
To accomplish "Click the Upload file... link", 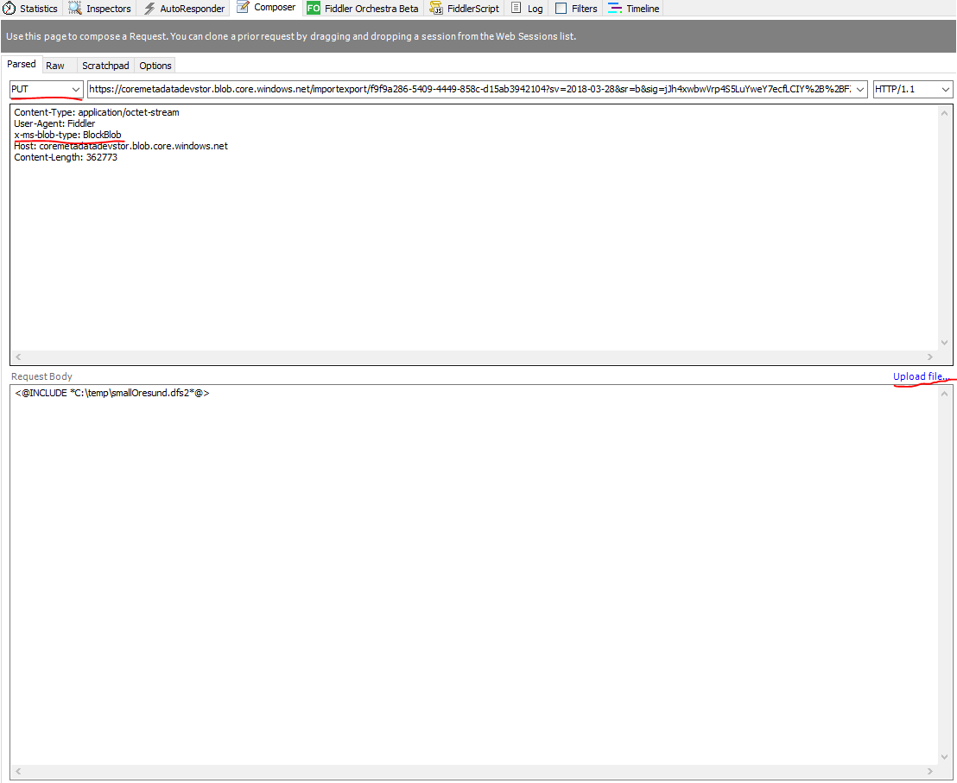I will tap(921, 376).
